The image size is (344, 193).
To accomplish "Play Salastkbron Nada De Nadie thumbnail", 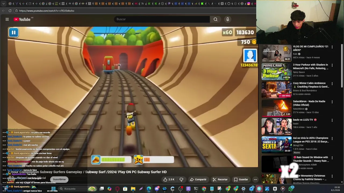I will click(277, 108).
